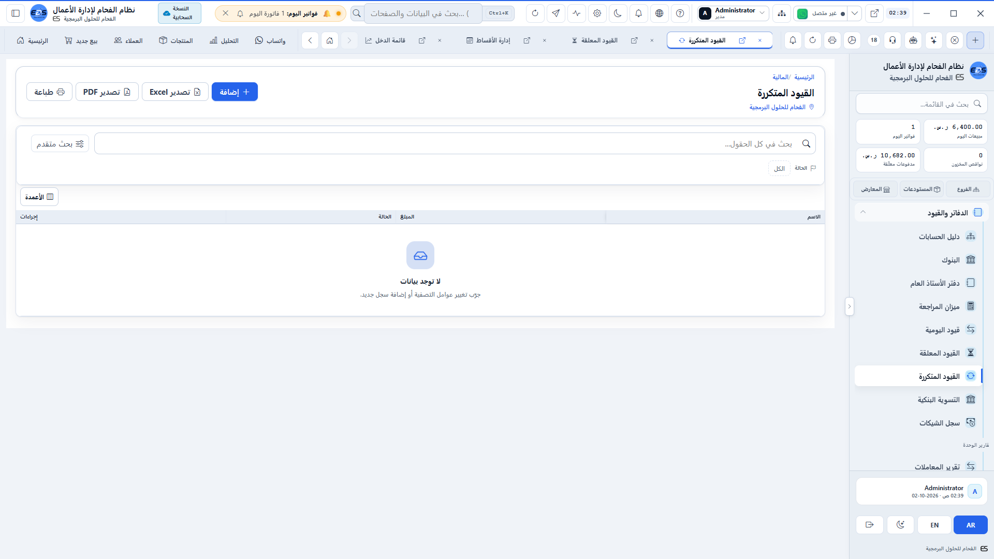The height and width of the screenshot is (559, 994).
Task: Collapse the right sidebar with edge chevron
Action: 849,306
